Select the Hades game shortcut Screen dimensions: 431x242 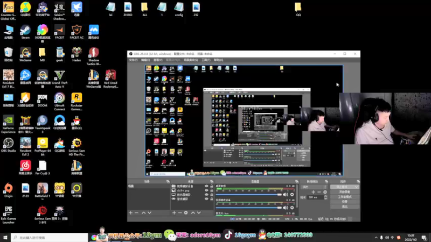[x=77, y=55]
